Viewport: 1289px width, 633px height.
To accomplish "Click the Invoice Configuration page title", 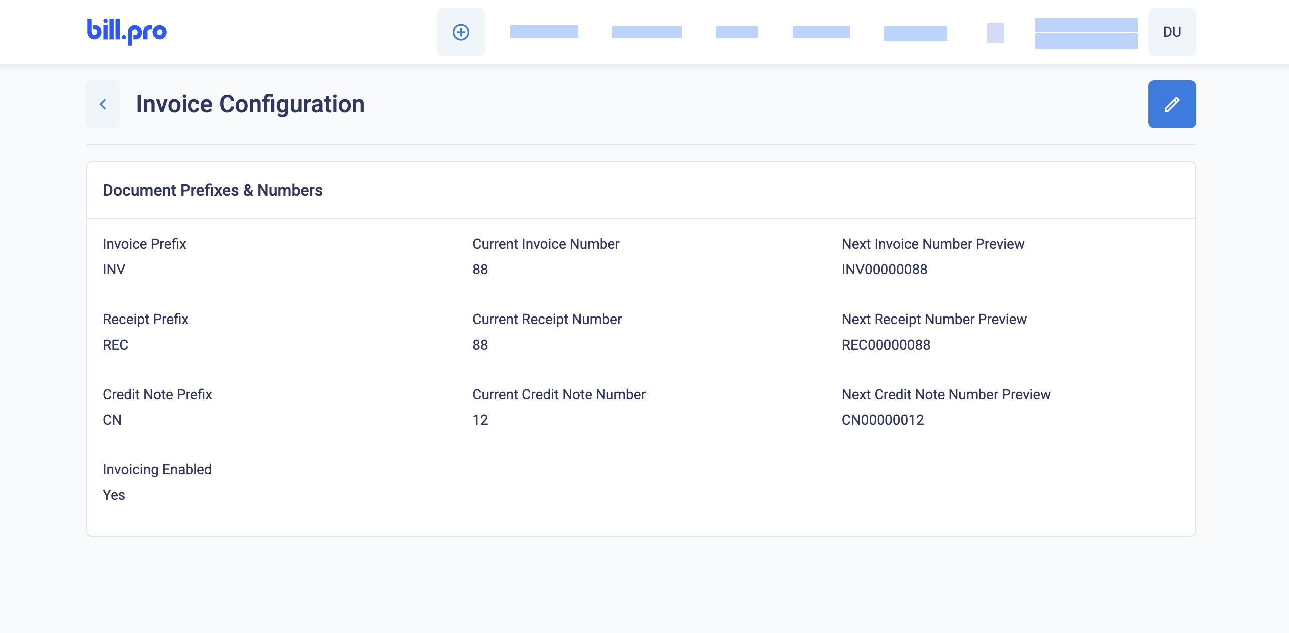I will point(250,104).
